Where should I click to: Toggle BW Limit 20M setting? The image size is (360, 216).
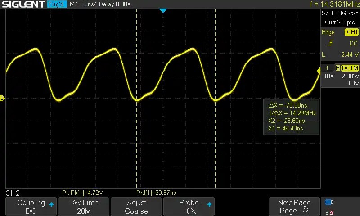pos(84,207)
